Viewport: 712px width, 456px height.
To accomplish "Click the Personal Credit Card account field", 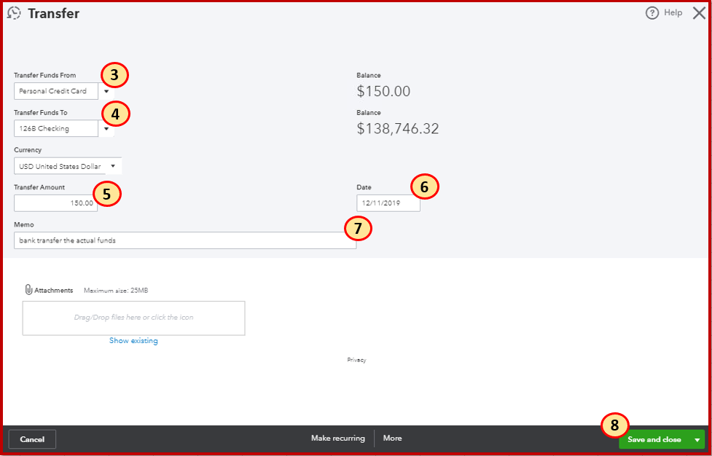I will (x=55, y=91).
